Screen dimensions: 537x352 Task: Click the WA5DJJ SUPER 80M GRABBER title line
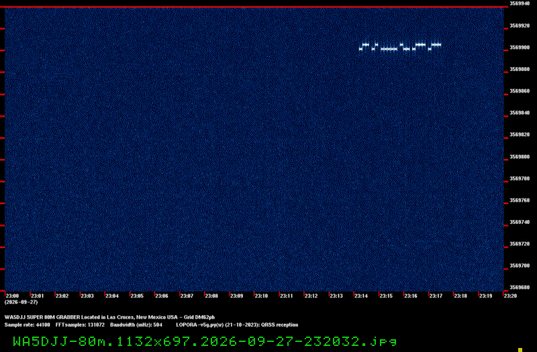click(x=109, y=317)
